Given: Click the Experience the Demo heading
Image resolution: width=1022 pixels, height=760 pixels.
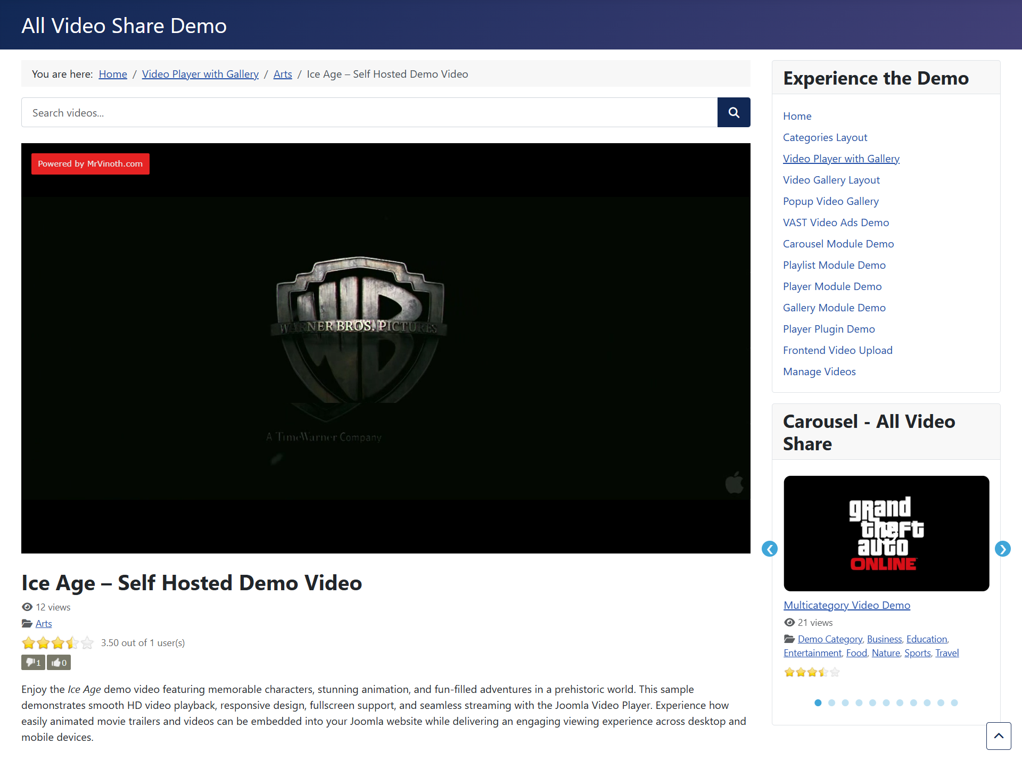Looking at the screenshot, I should (x=876, y=78).
